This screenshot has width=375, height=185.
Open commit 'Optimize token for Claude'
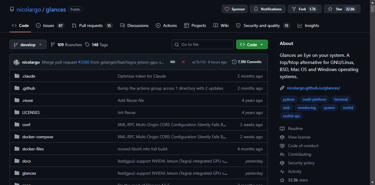[142, 76]
